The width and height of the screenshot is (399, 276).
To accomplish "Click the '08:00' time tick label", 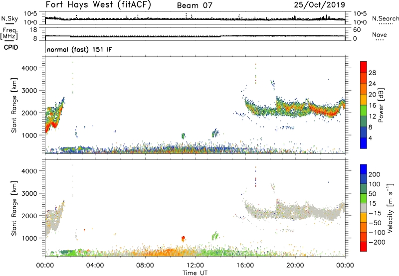I will pos(145,266).
